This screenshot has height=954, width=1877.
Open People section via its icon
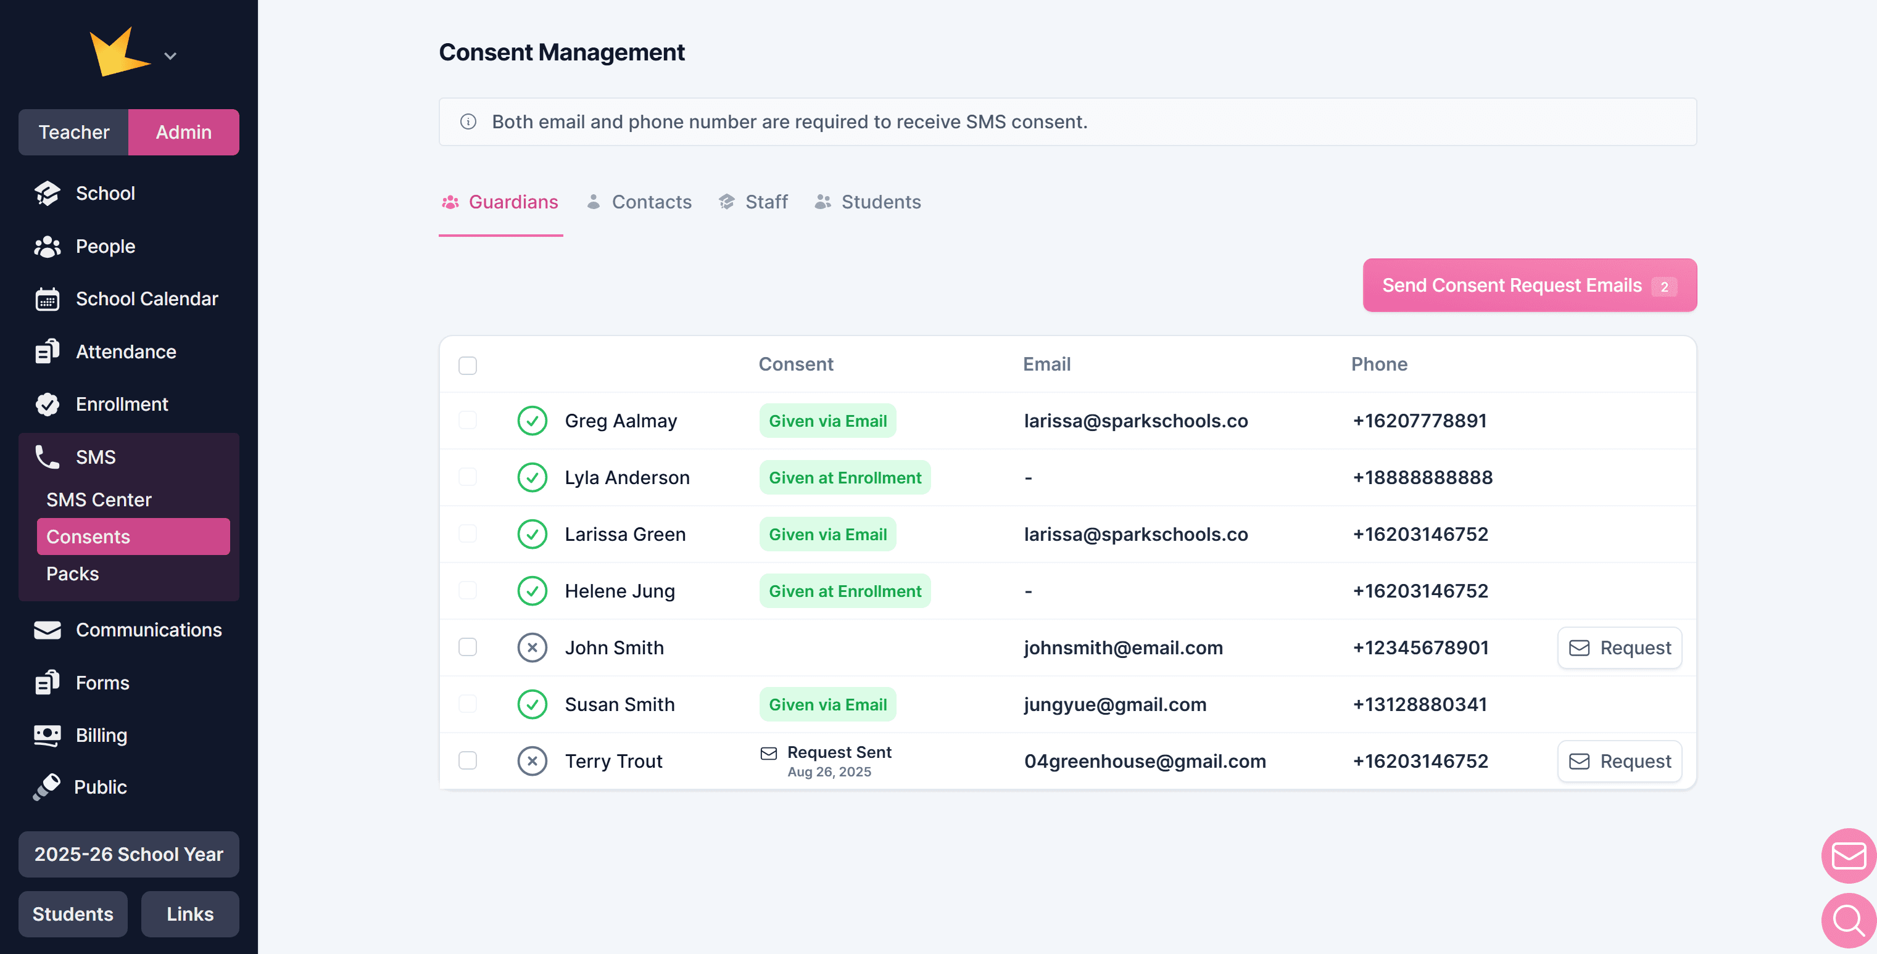[48, 246]
